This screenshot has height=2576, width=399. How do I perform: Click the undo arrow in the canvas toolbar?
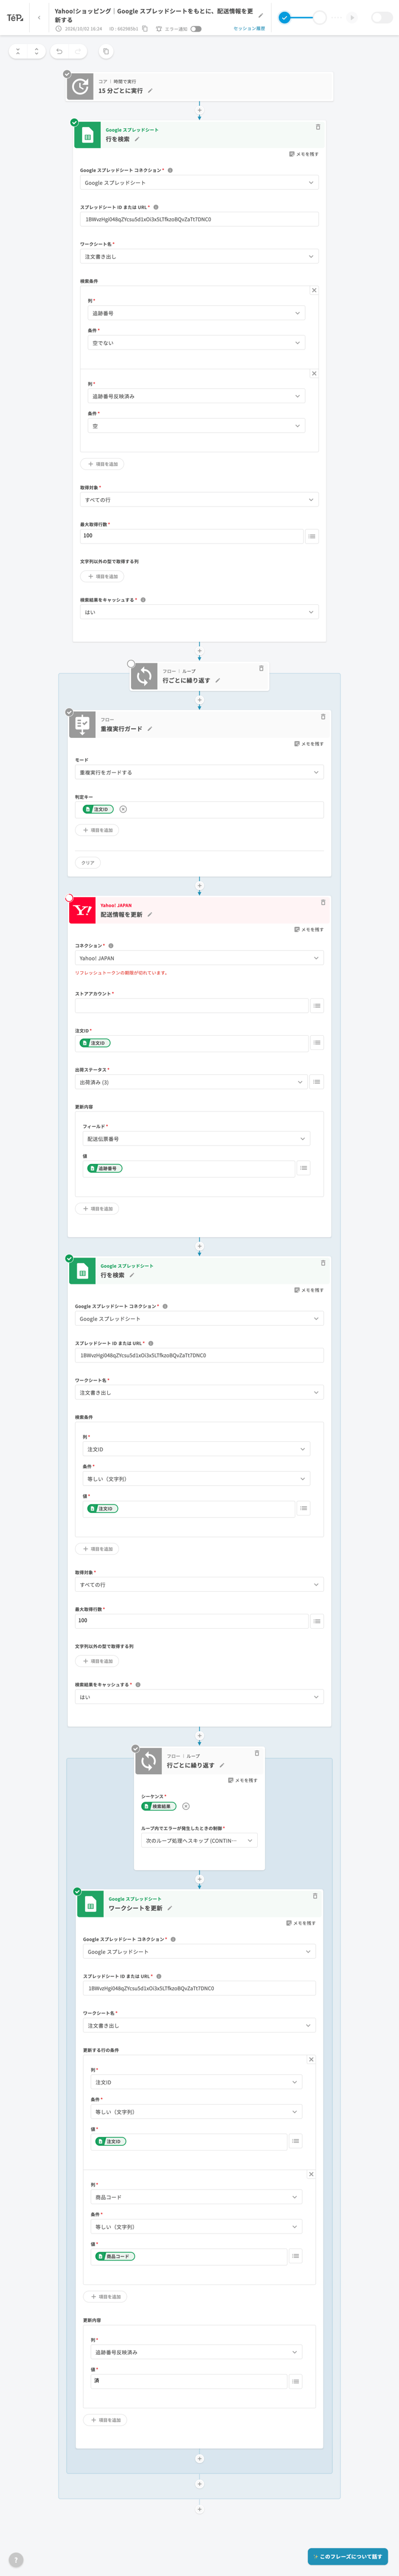pyautogui.click(x=60, y=51)
